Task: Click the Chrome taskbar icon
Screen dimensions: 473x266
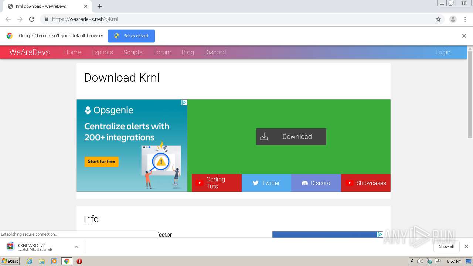Action: (x=67, y=261)
